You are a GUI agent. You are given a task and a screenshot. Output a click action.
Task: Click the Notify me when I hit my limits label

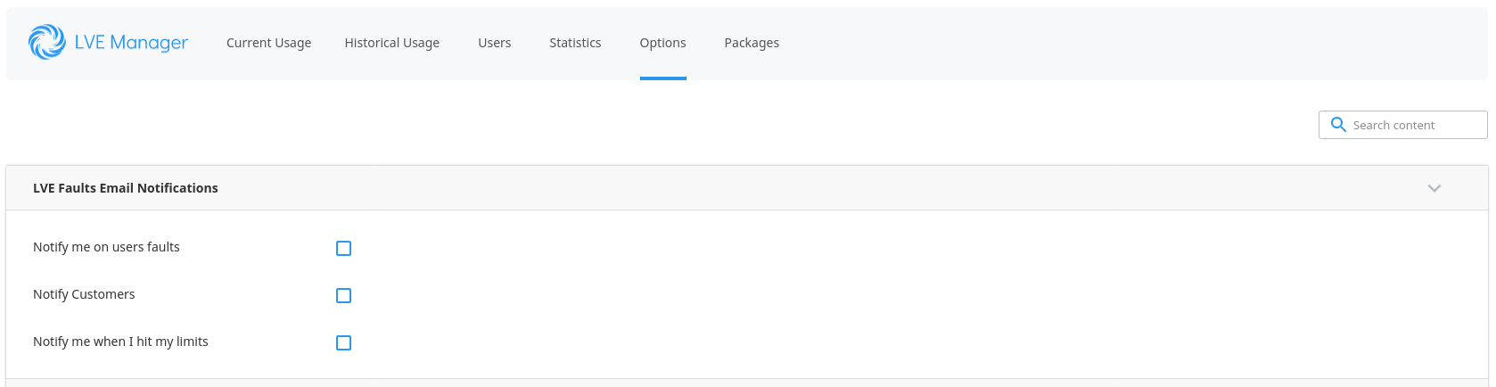(120, 342)
